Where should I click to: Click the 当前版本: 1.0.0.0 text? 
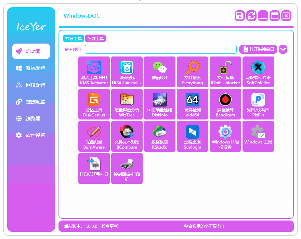[81, 226]
